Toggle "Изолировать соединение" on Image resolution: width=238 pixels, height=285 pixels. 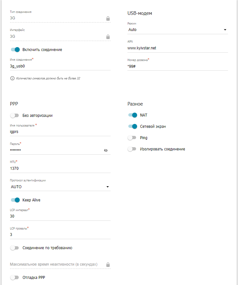[132, 149]
